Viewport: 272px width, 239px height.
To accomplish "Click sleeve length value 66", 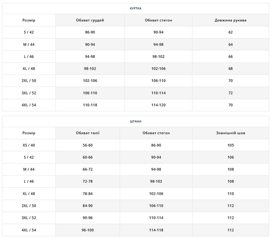I will click(230, 57).
